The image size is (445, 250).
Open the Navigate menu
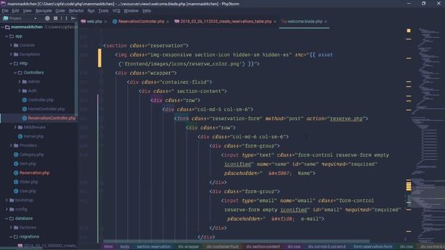pos(43,11)
